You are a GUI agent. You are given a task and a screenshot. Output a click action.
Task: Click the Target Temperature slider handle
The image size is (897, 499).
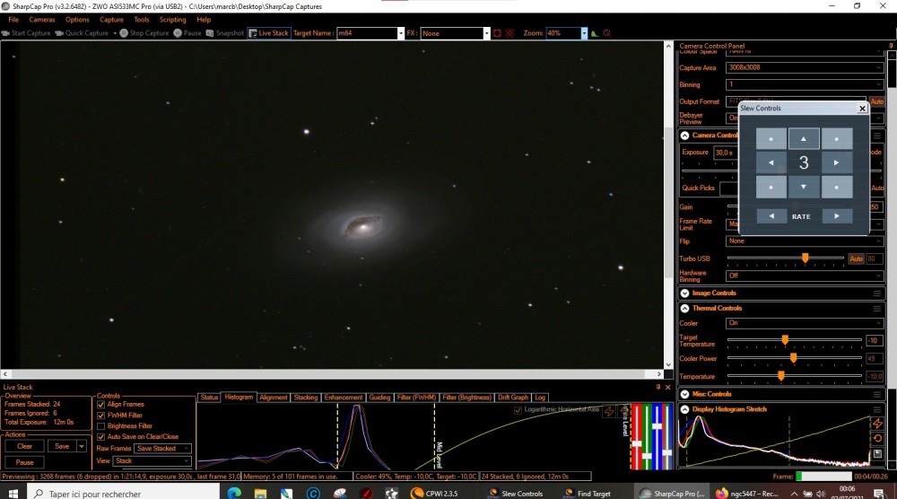click(785, 340)
